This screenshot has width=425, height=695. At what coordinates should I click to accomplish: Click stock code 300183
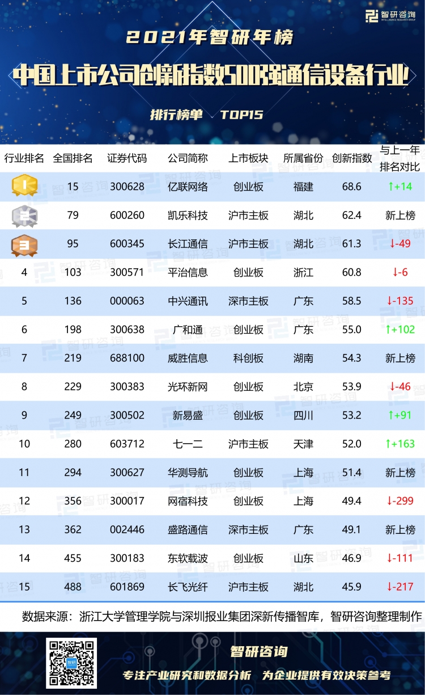(x=127, y=558)
